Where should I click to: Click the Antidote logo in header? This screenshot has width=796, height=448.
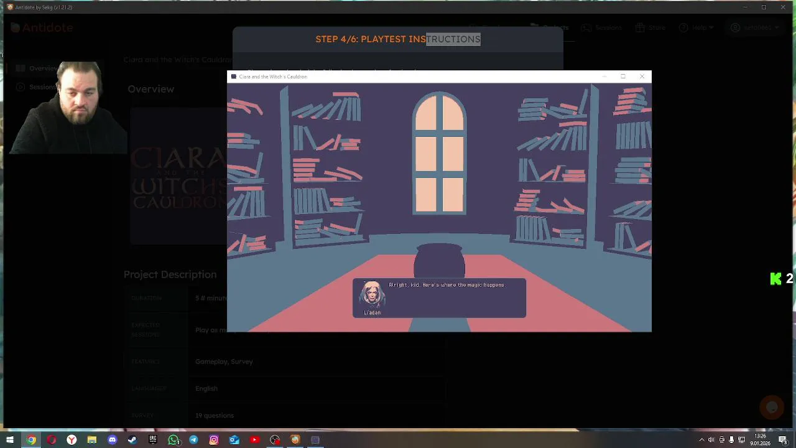(x=42, y=27)
